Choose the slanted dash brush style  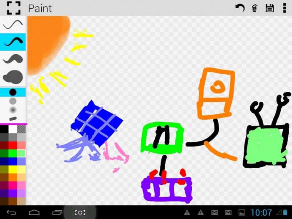[13, 118]
